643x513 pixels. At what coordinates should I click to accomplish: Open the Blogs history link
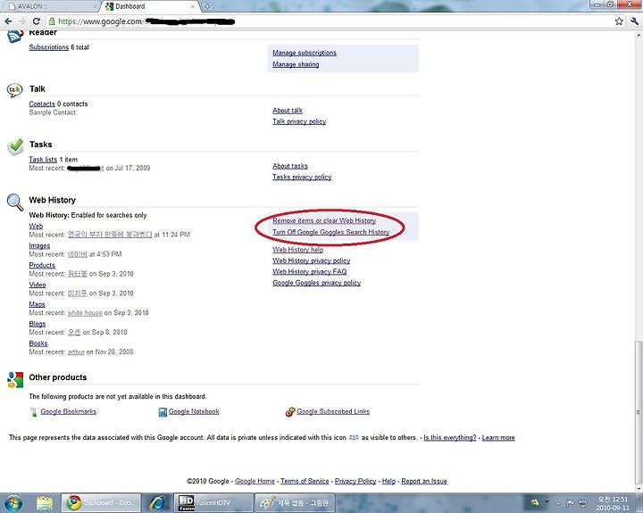coord(38,324)
